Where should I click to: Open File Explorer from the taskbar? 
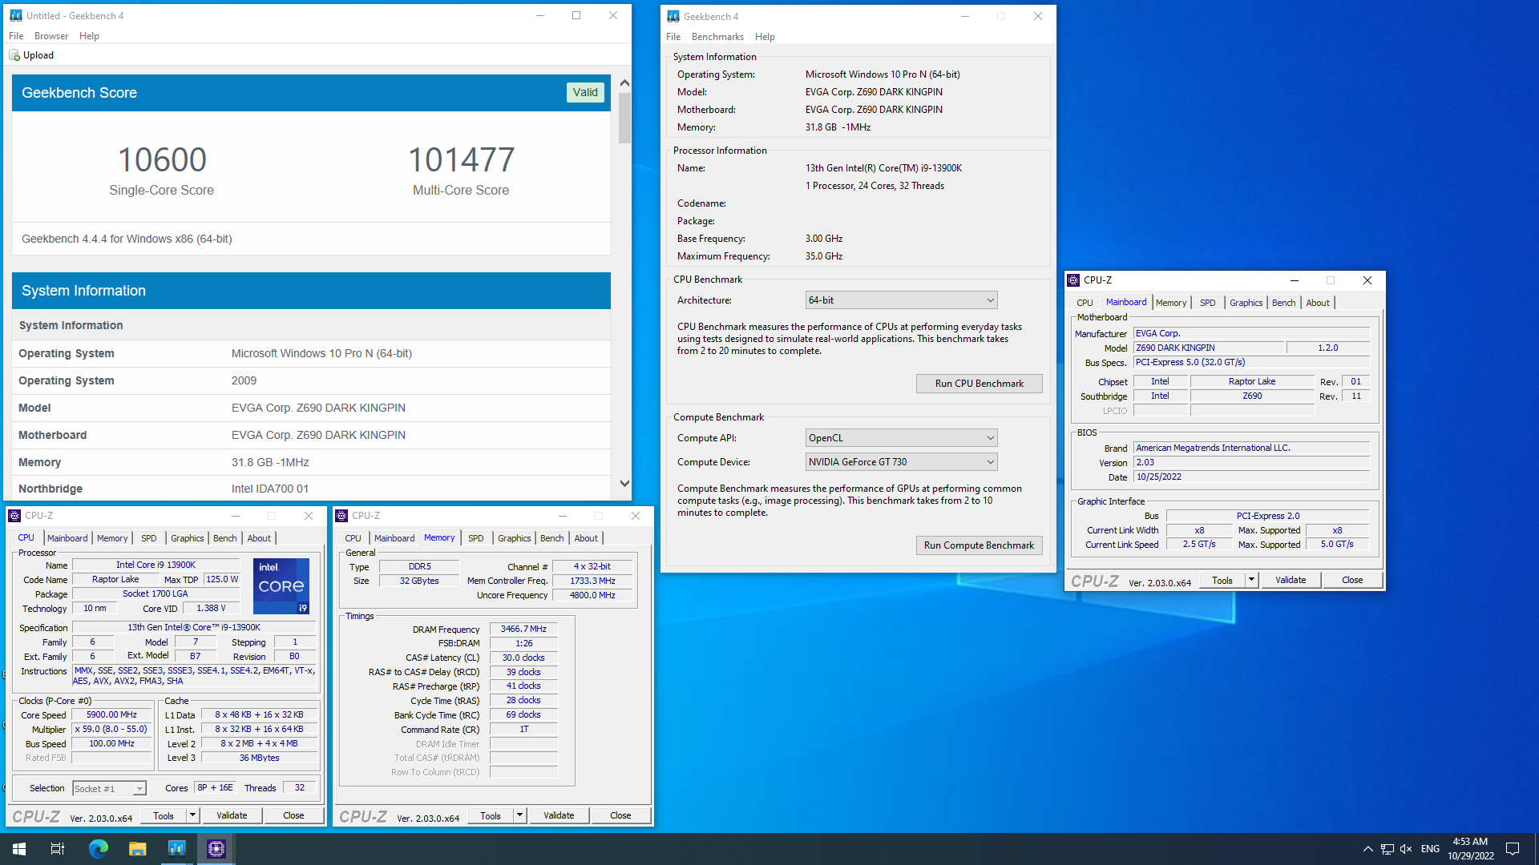[x=137, y=849]
